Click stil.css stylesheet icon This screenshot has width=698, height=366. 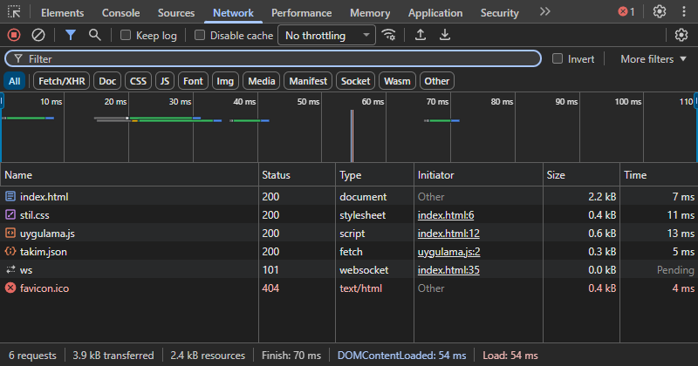coord(10,214)
